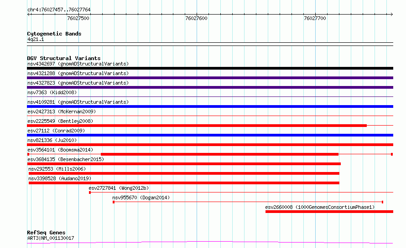Click the left end marker of nsv955670
406x248 pixels.
point(114,202)
